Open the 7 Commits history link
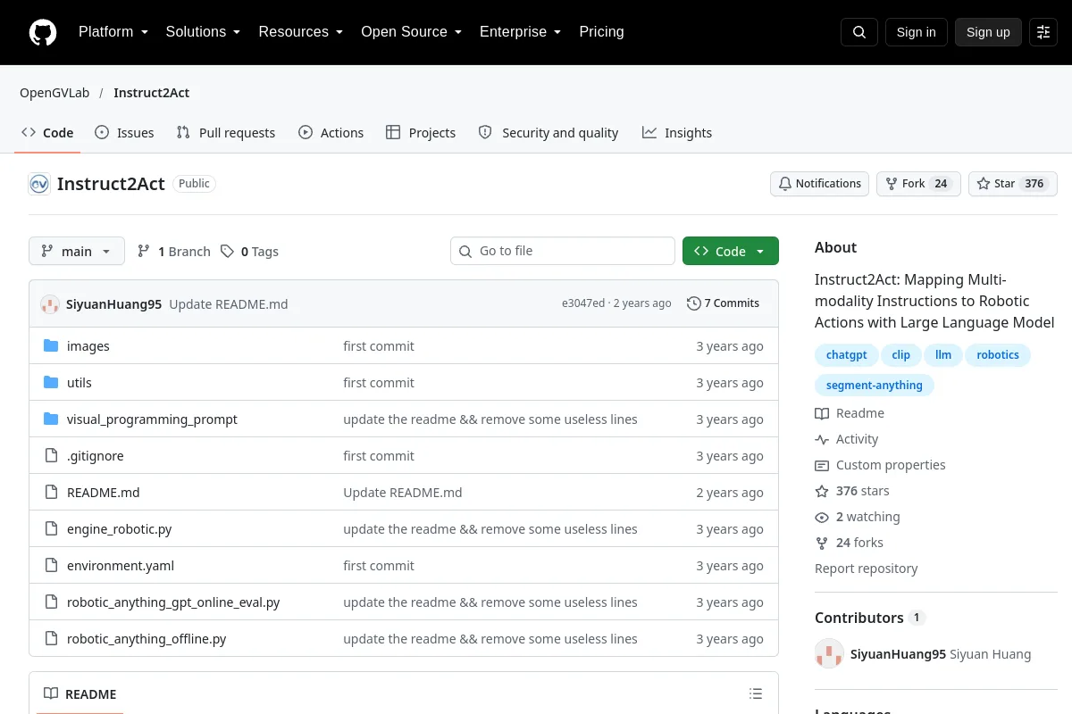Viewport: 1072px width, 714px height. 723,303
